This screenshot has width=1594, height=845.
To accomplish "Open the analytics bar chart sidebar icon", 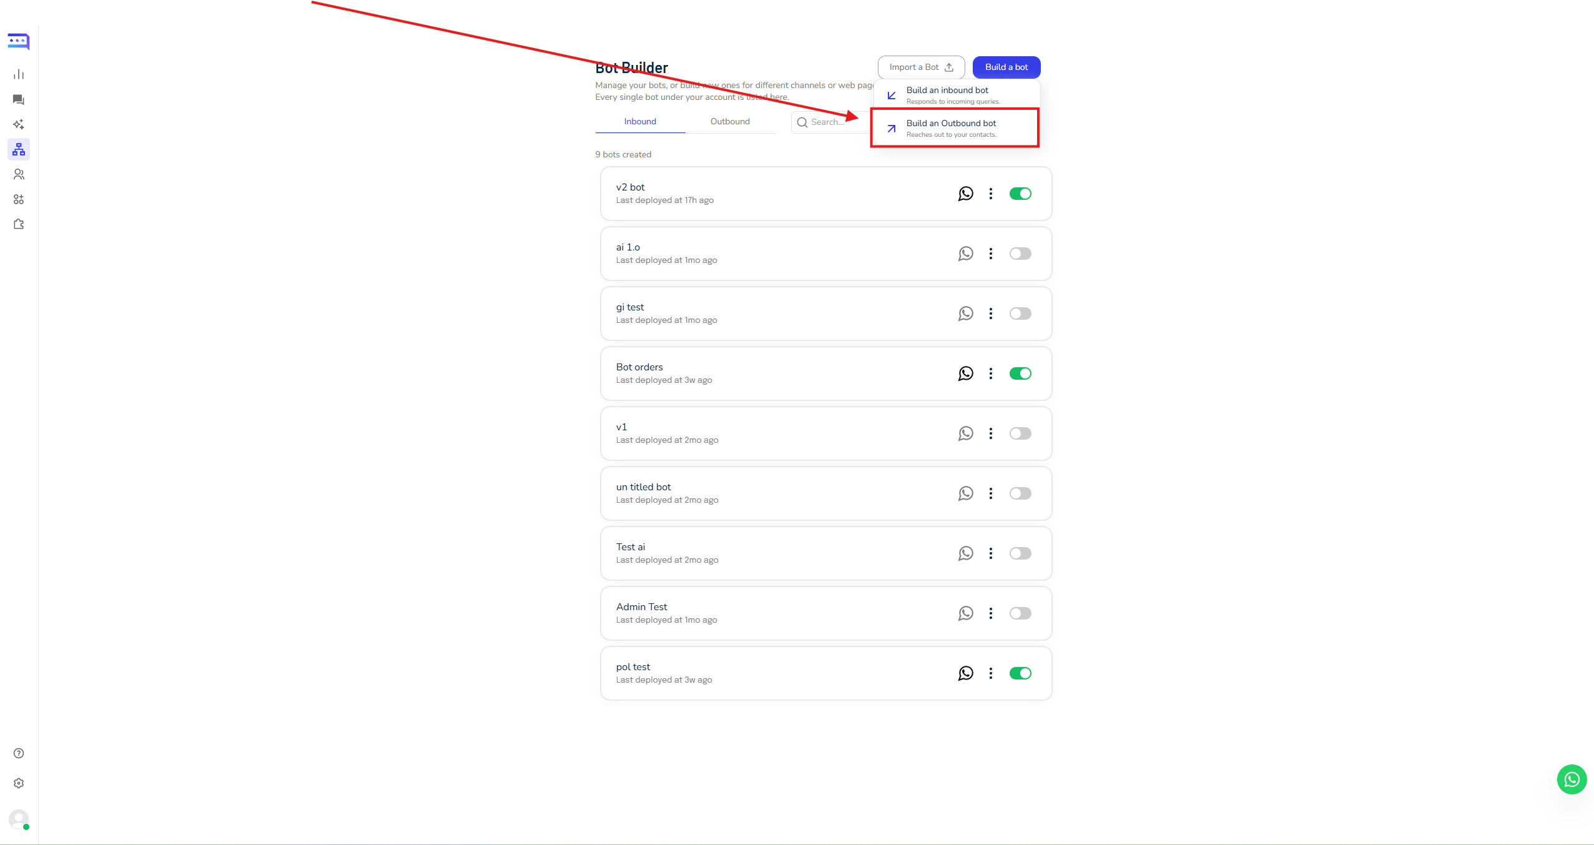I will click(19, 74).
